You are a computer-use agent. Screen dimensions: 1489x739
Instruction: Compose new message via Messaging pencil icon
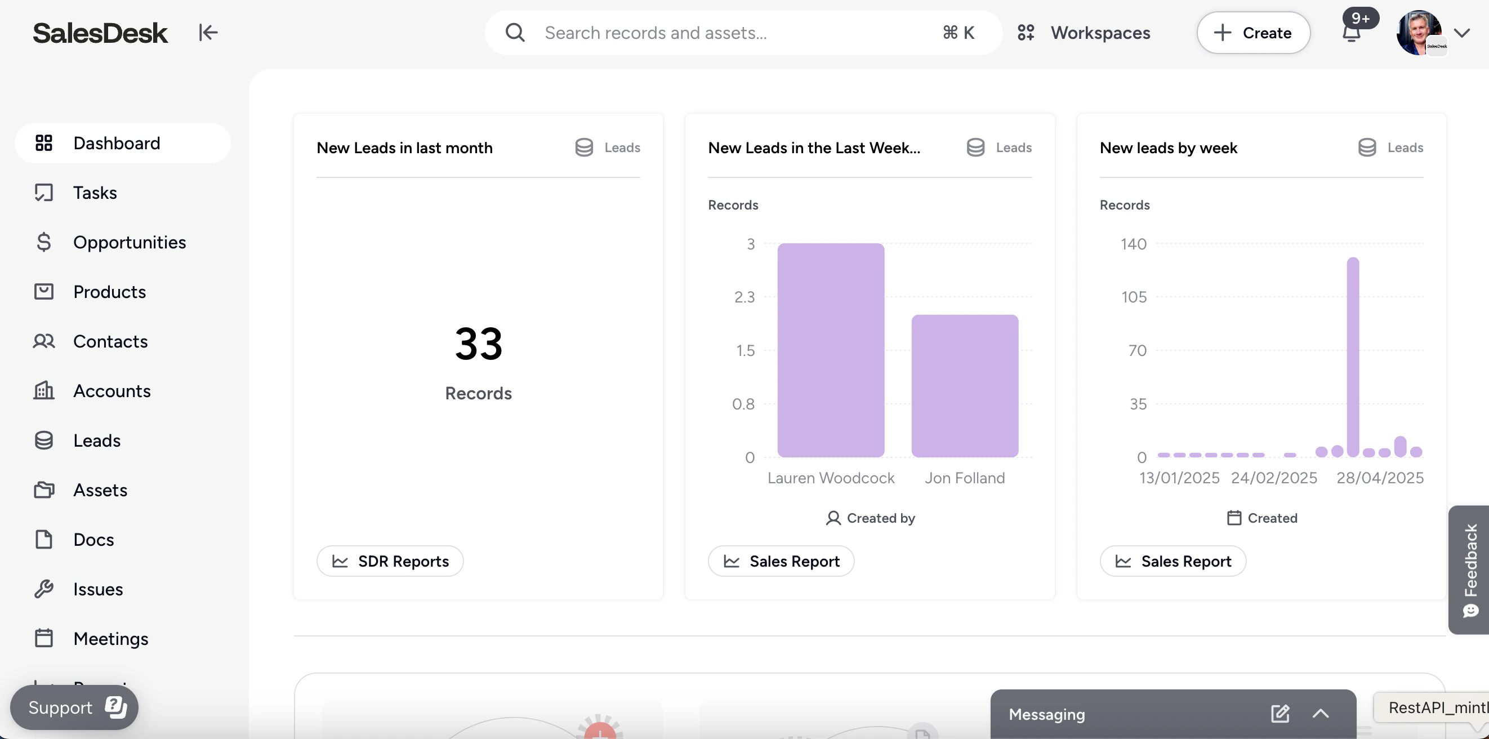(1279, 714)
